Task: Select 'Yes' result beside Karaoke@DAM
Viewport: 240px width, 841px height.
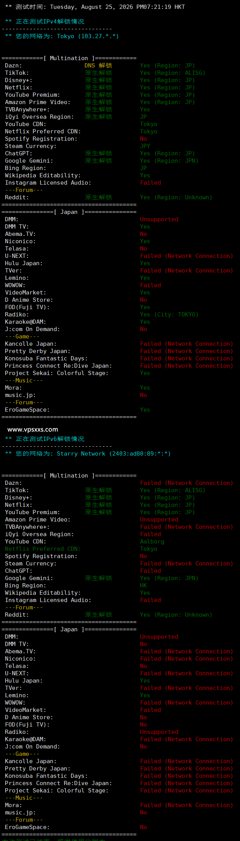Action: [145, 322]
